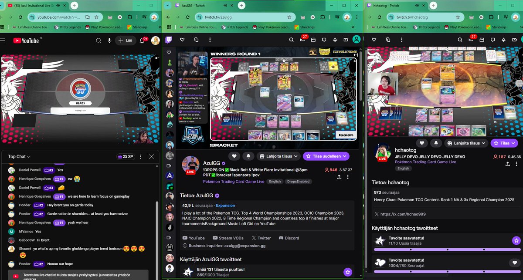Open Browse icon in AzulGG Twitch nav
This screenshot has height=280, width=523.
[x=196, y=40]
